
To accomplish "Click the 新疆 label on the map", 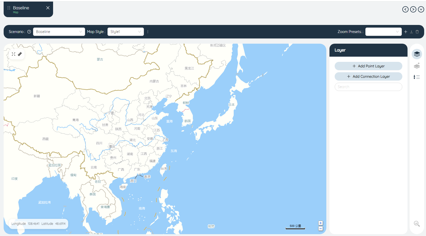I will click(37, 96).
